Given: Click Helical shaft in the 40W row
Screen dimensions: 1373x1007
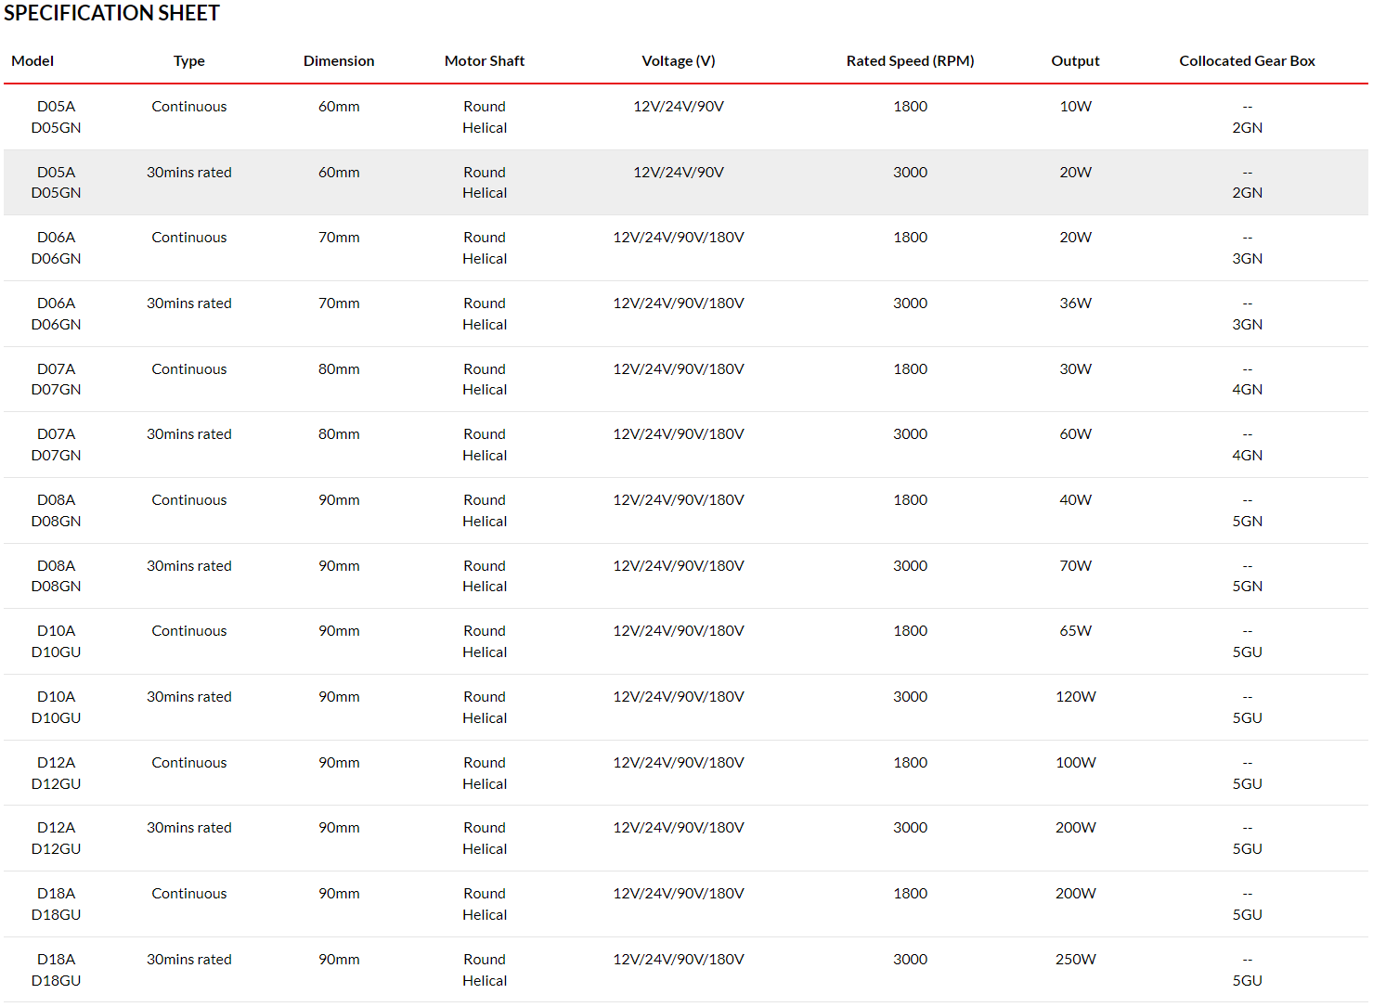Looking at the screenshot, I should (485, 521).
